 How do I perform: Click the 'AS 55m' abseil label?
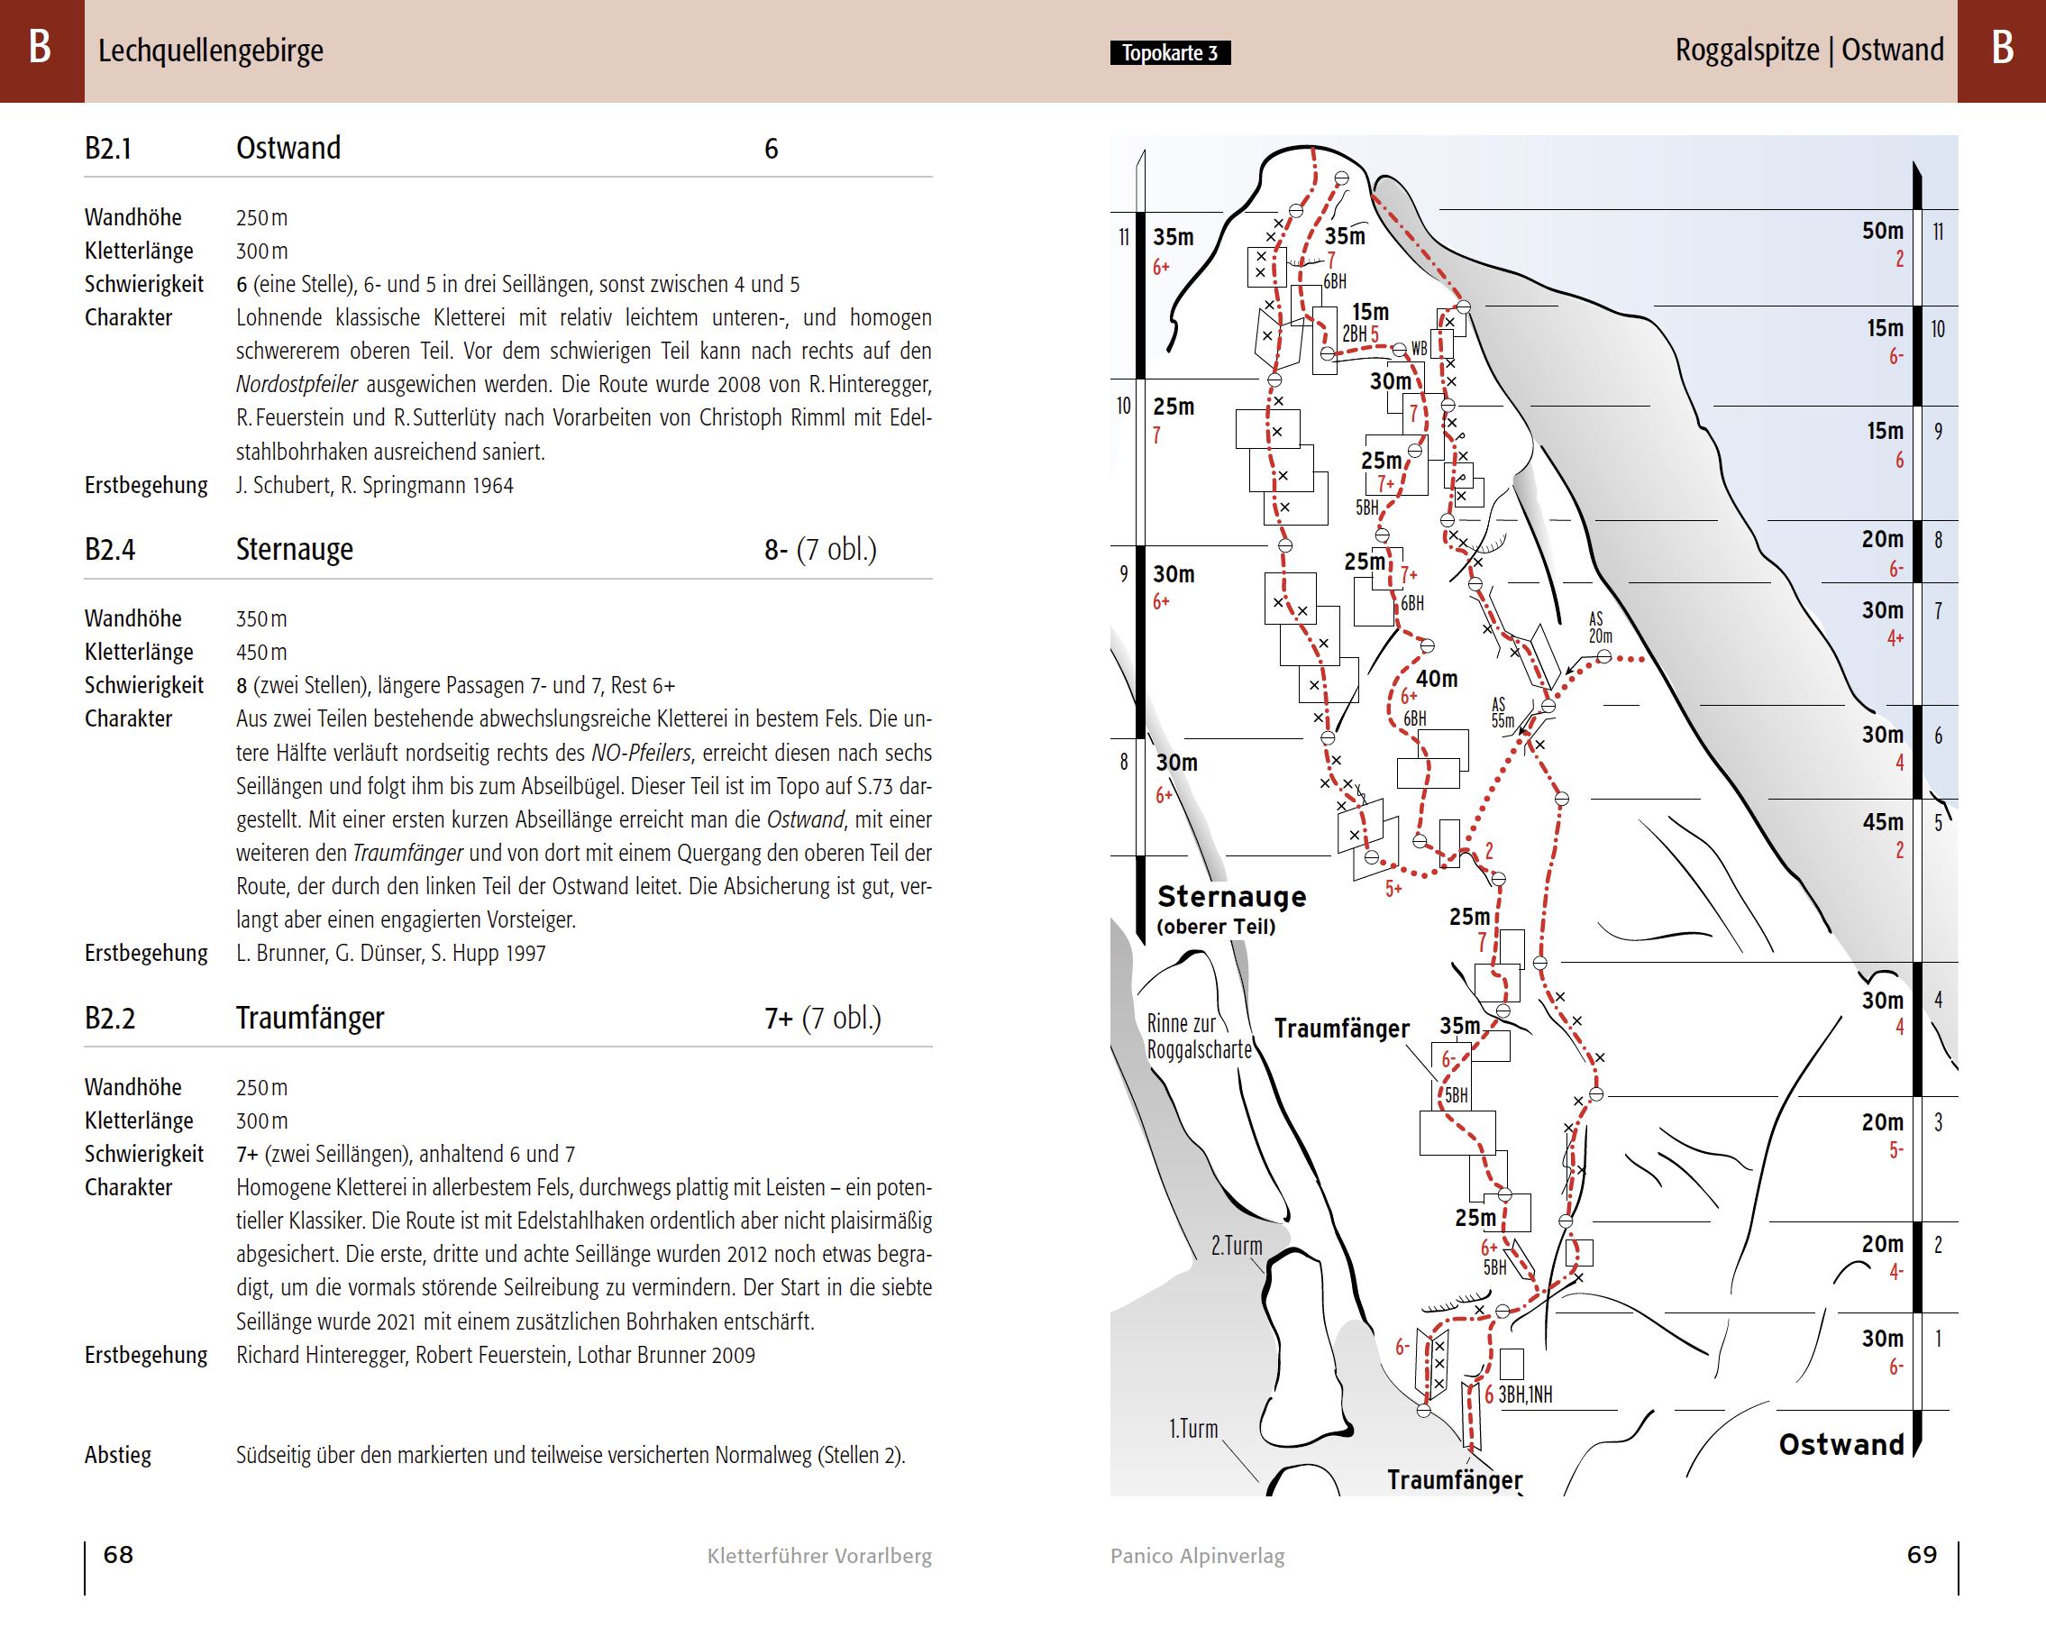click(x=1503, y=713)
